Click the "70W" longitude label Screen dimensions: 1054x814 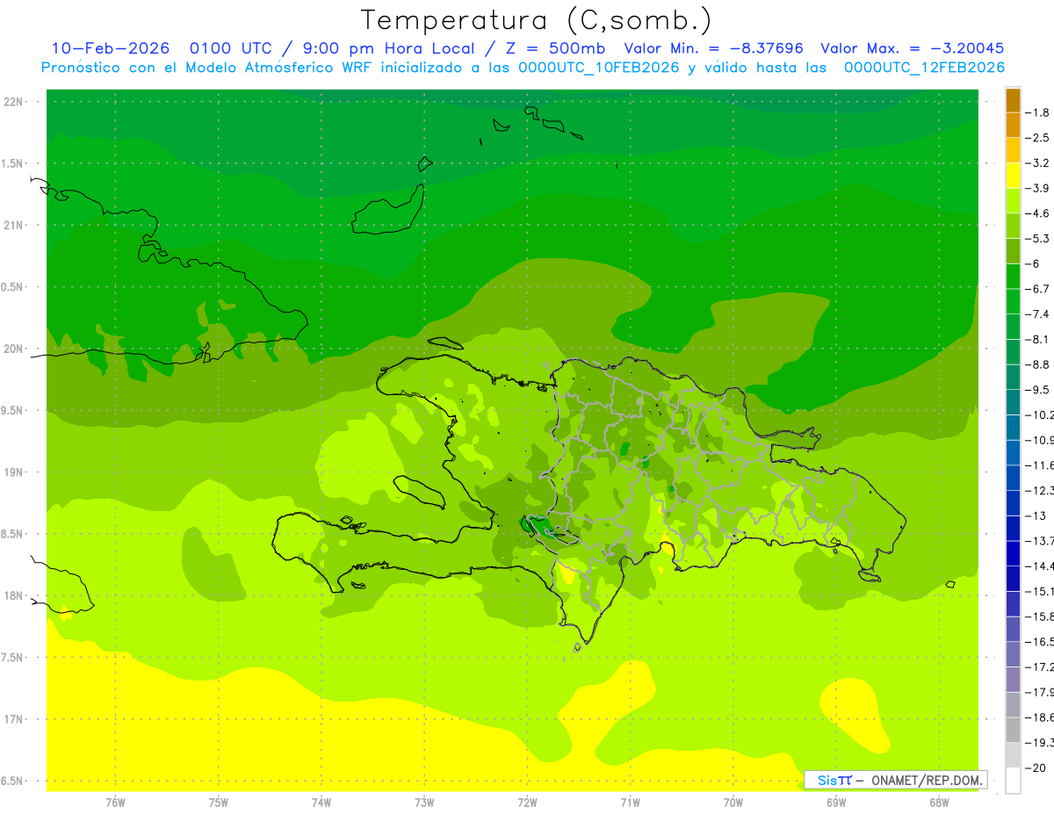pos(733,803)
